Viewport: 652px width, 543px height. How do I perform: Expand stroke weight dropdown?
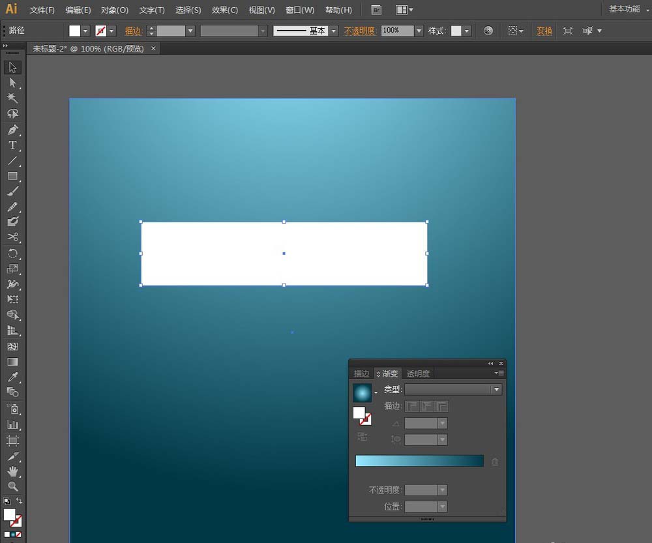tap(190, 31)
